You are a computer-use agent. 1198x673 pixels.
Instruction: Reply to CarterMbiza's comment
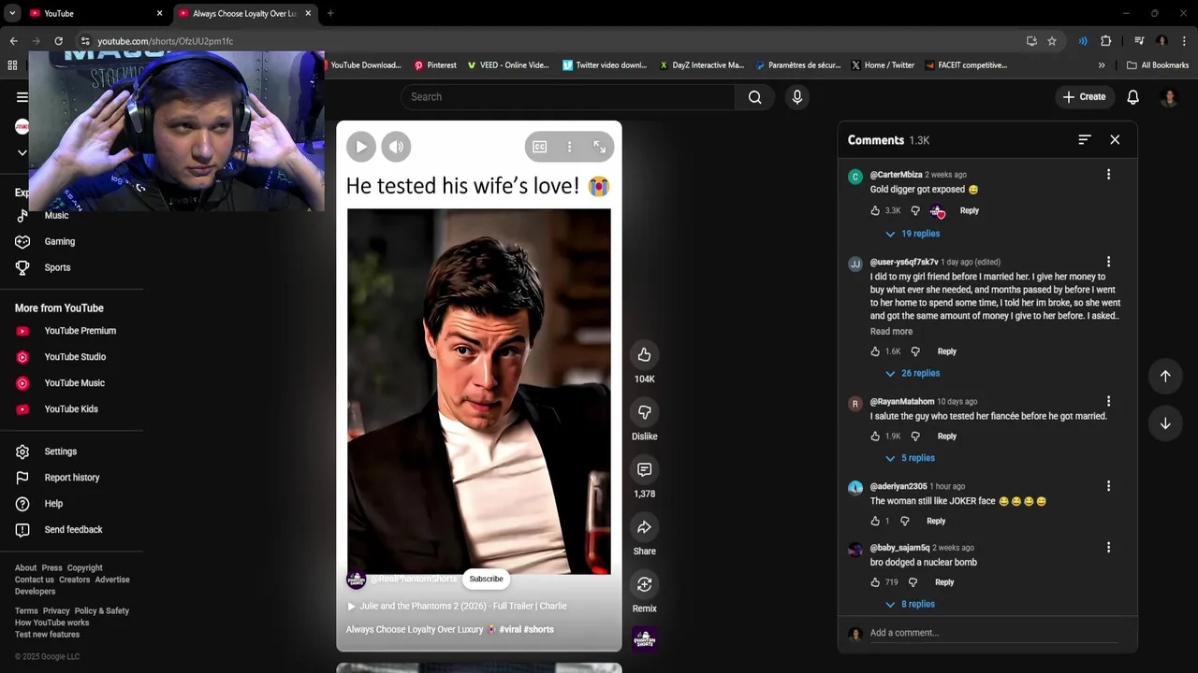pyautogui.click(x=970, y=210)
